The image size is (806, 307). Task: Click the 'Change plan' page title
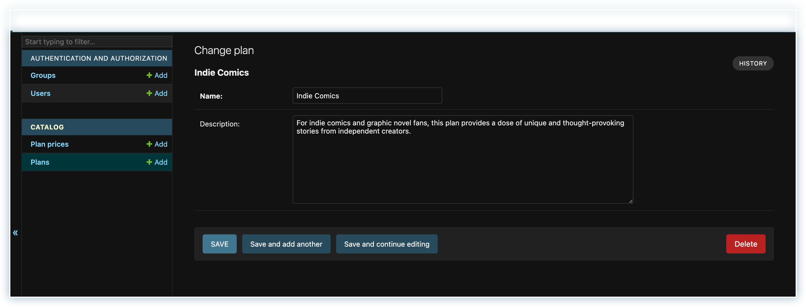pos(224,50)
